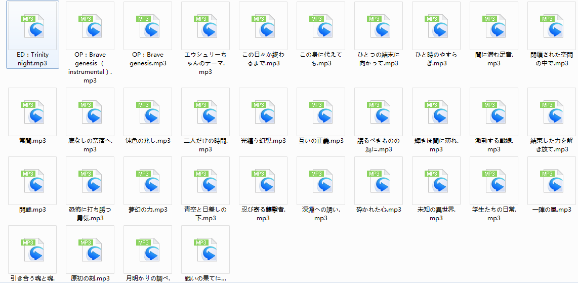This screenshot has height=283, width=578.
Task: Select the file name 未知の異世界.mp3
Action: coord(436,214)
